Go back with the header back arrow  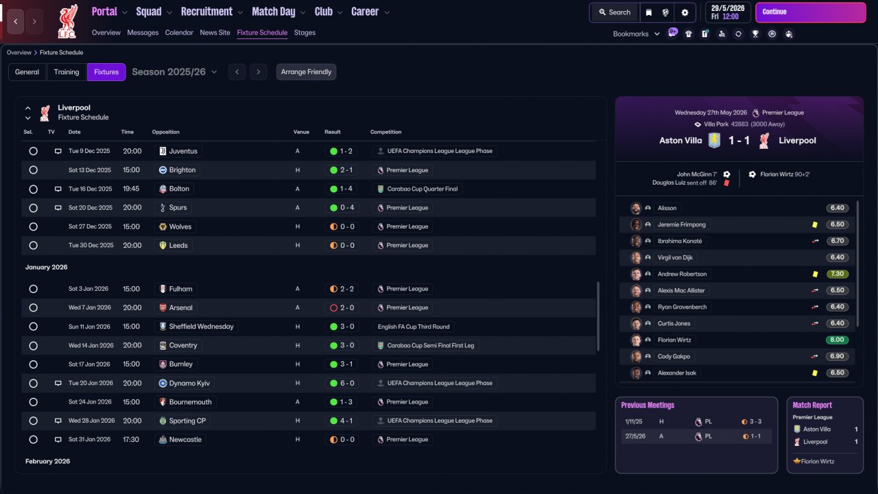pos(16,21)
